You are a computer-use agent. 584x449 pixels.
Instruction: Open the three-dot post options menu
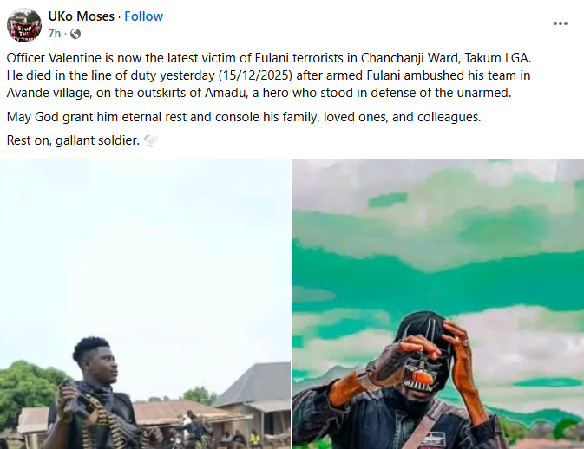coord(561,23)
